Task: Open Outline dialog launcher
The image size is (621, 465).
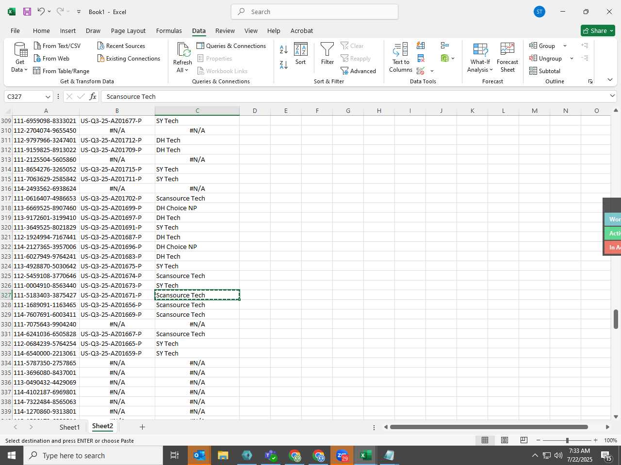Action: [590, 81]
